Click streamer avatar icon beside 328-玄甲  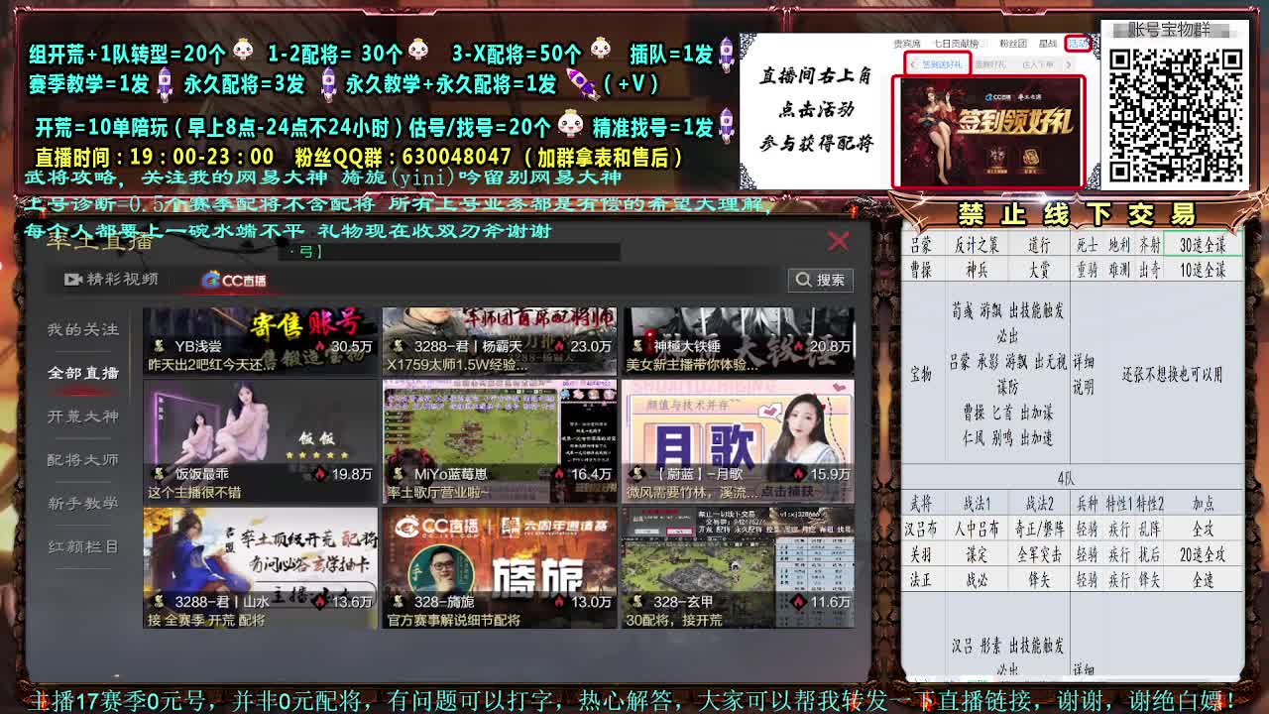(x=636, y=602)
